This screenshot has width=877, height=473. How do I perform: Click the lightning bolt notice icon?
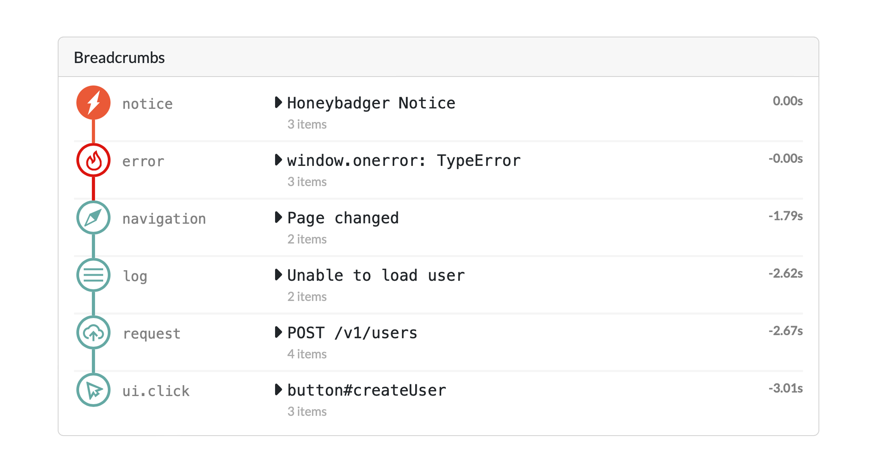pyautogui.click(x=93, y=103)
